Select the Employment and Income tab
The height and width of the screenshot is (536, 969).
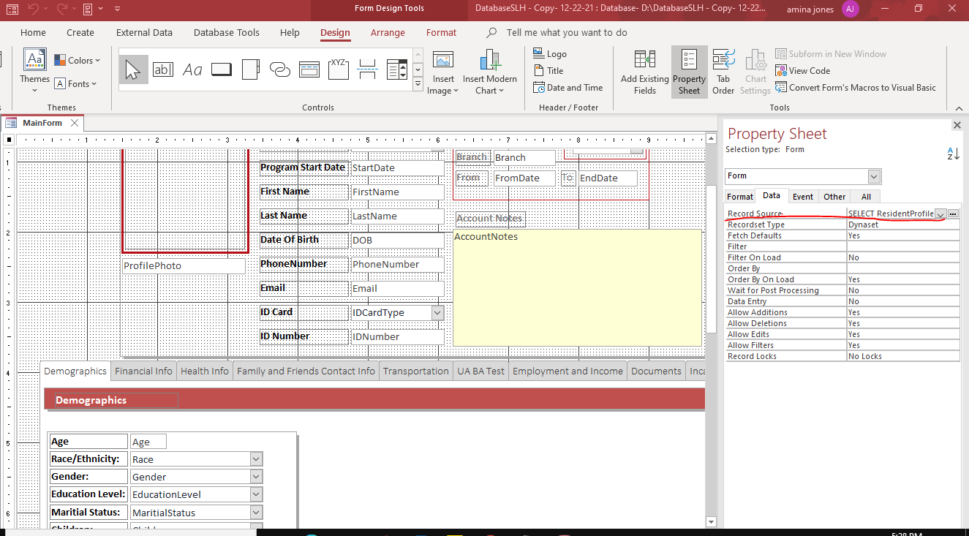click(568, 371)
